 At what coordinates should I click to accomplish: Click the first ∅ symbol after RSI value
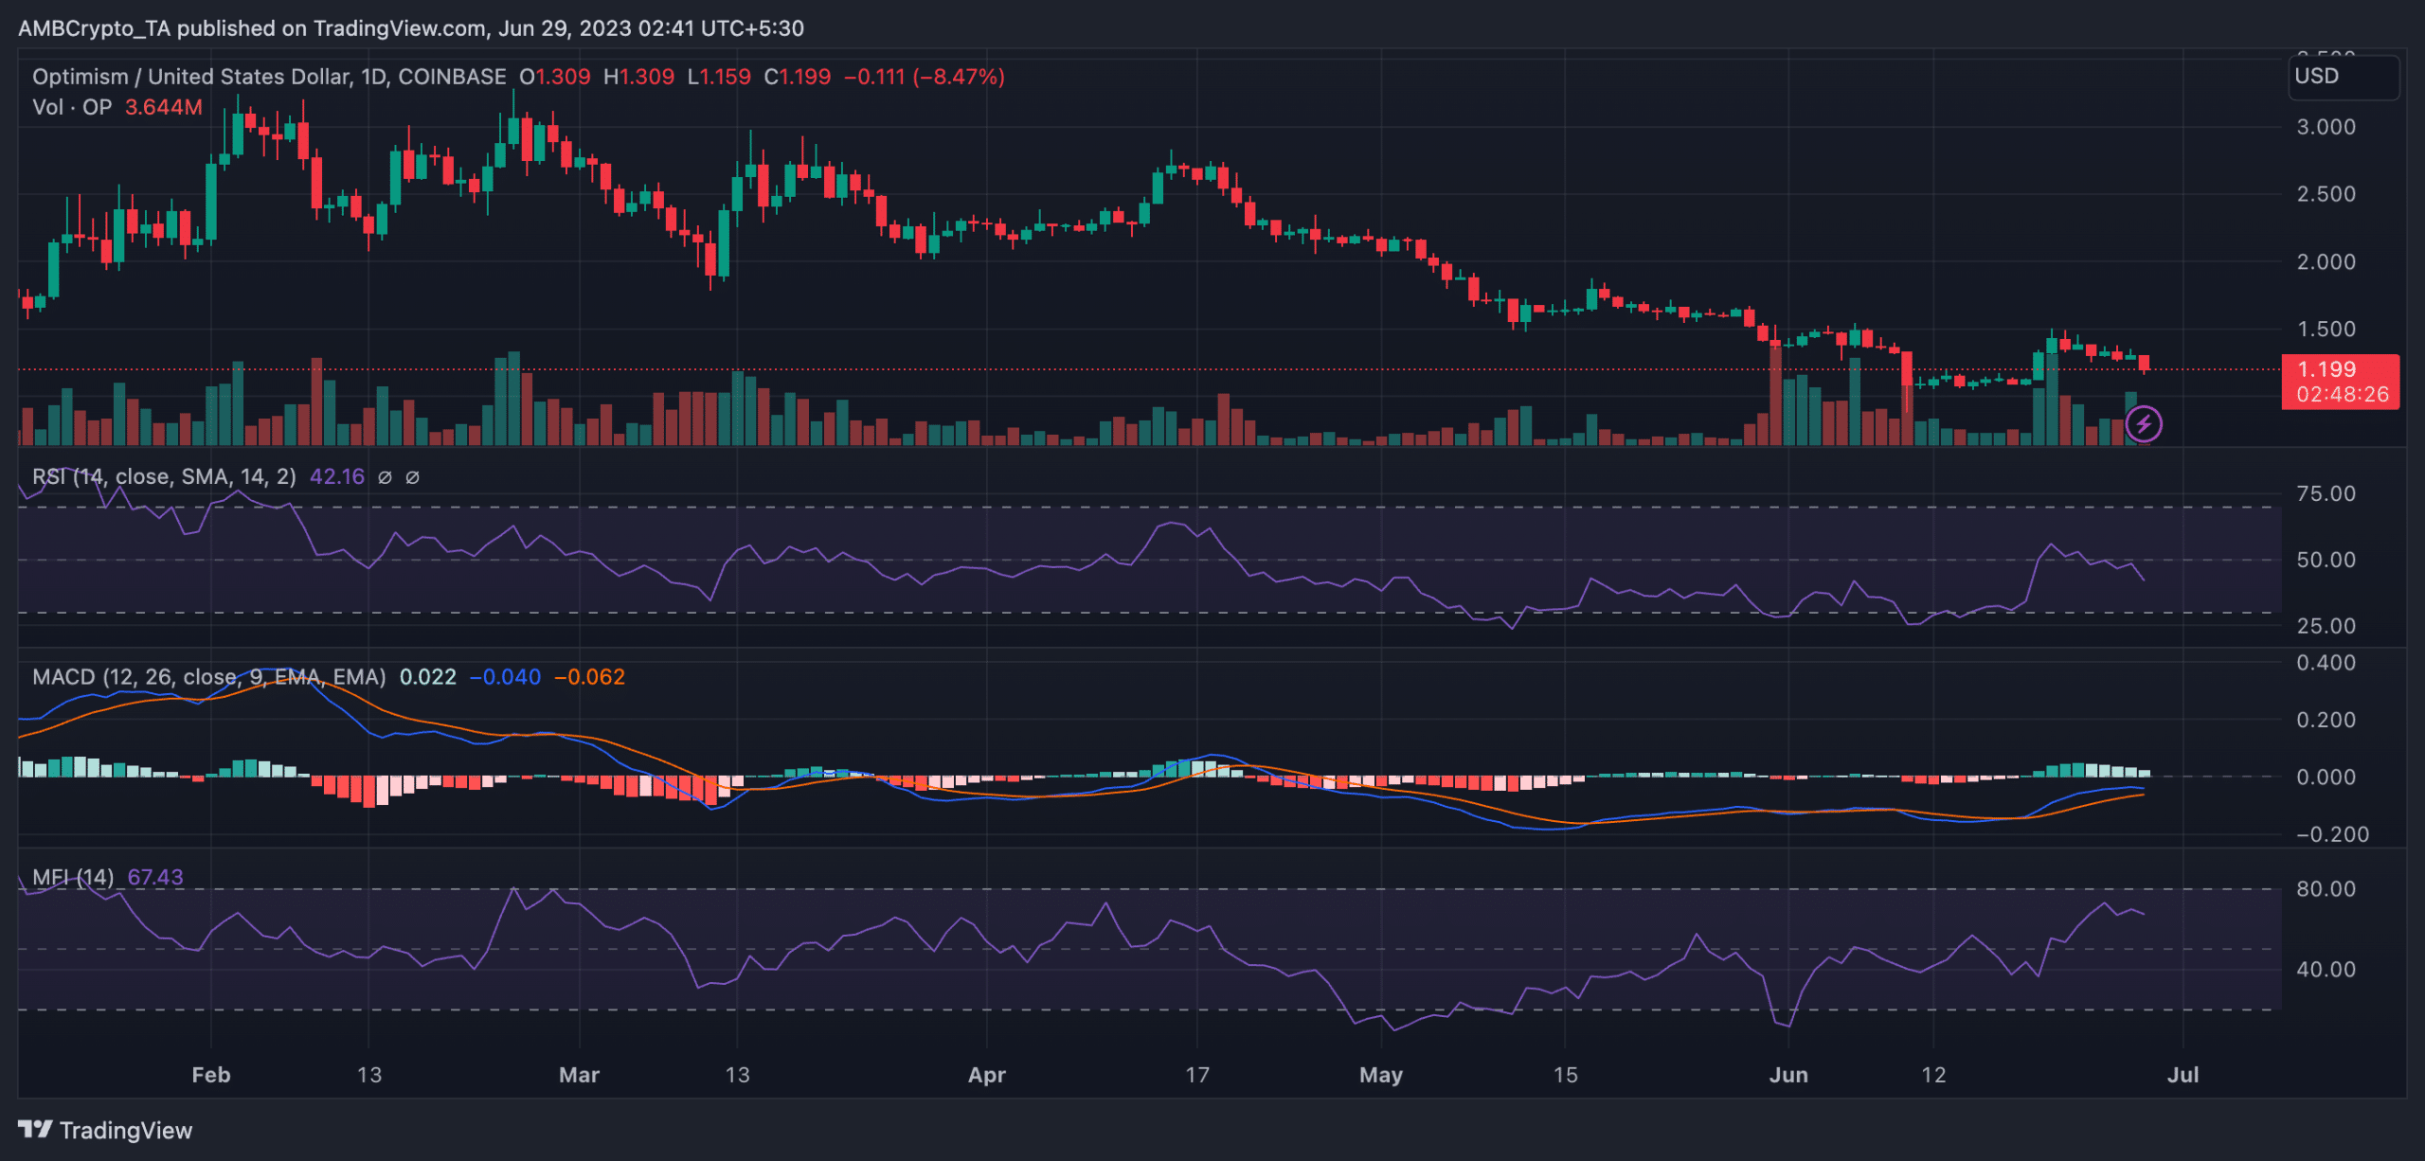385,477
